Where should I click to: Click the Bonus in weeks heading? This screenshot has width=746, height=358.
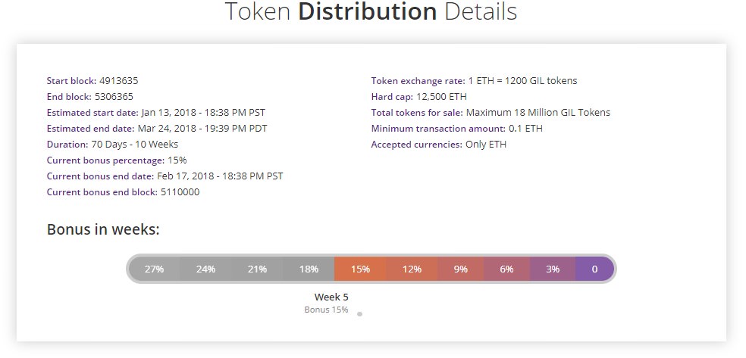click(103, 230)
